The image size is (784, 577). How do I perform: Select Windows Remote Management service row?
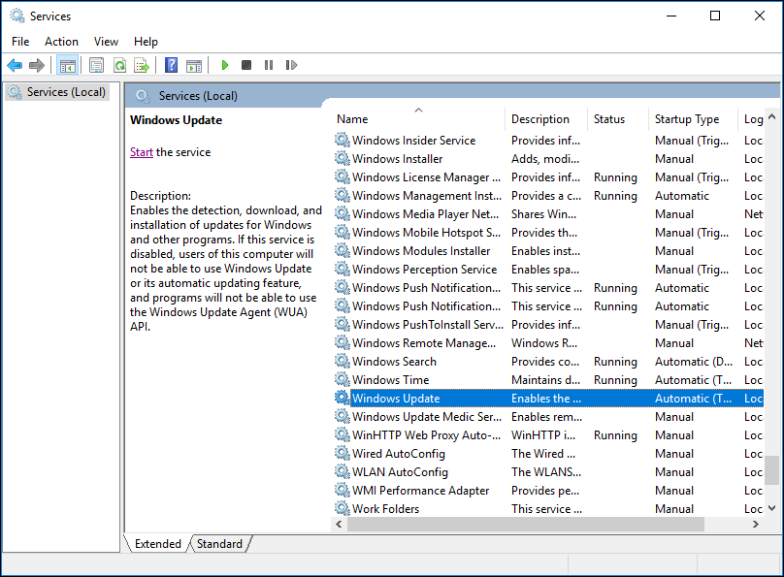click(548, 342)
